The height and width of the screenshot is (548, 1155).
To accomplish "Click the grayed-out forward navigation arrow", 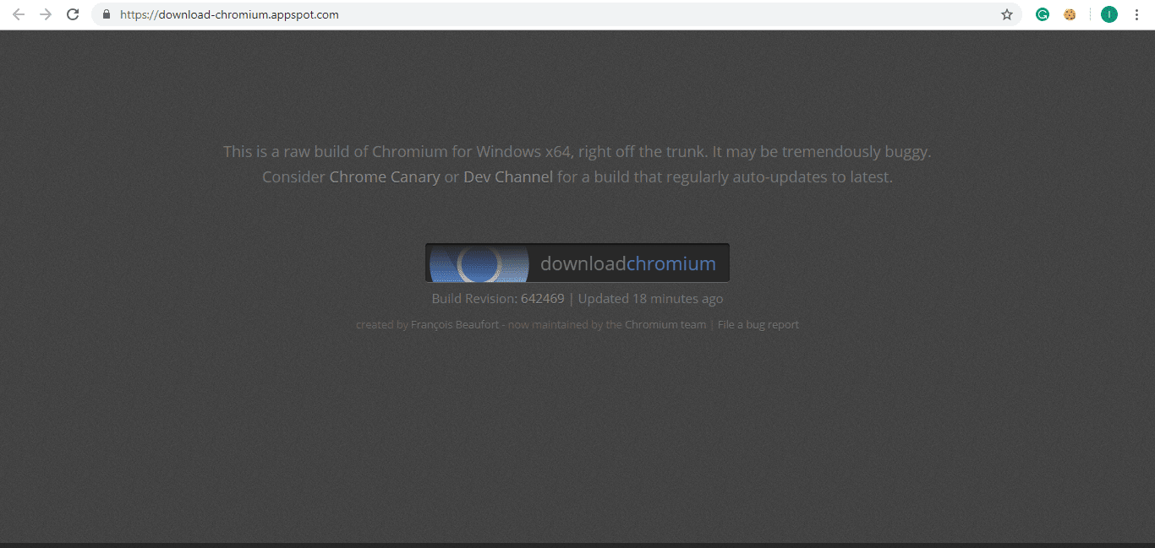I will pos(46,14).
